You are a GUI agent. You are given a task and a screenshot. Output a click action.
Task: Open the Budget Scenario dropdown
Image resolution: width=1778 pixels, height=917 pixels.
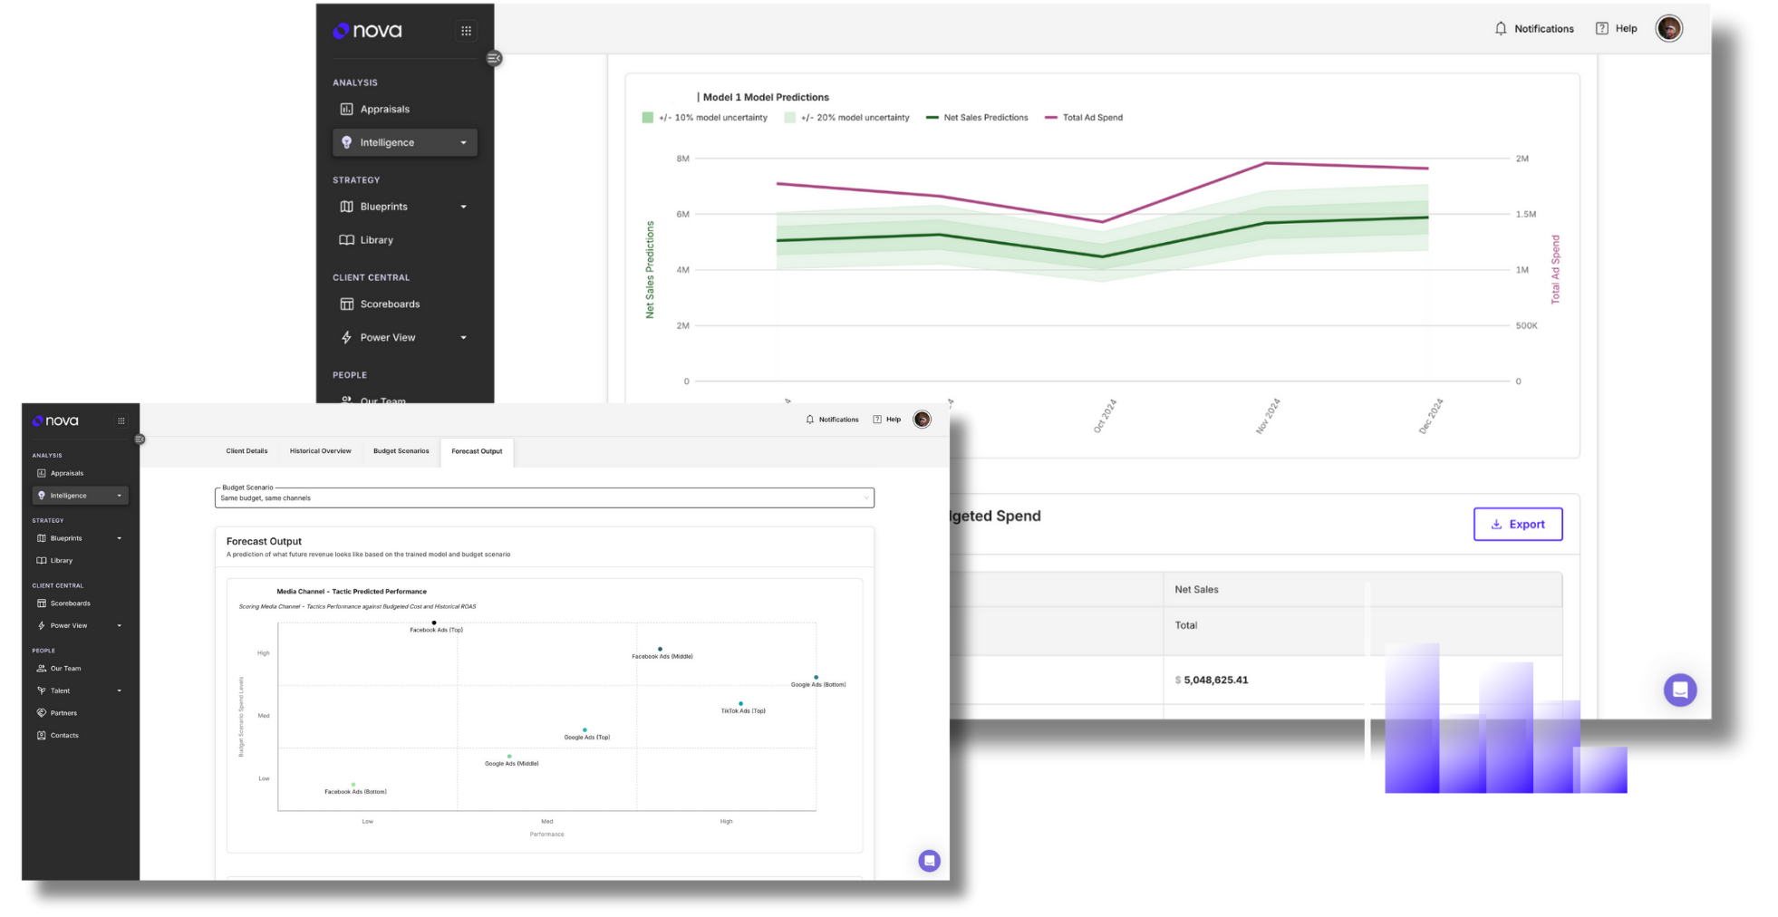544,498
